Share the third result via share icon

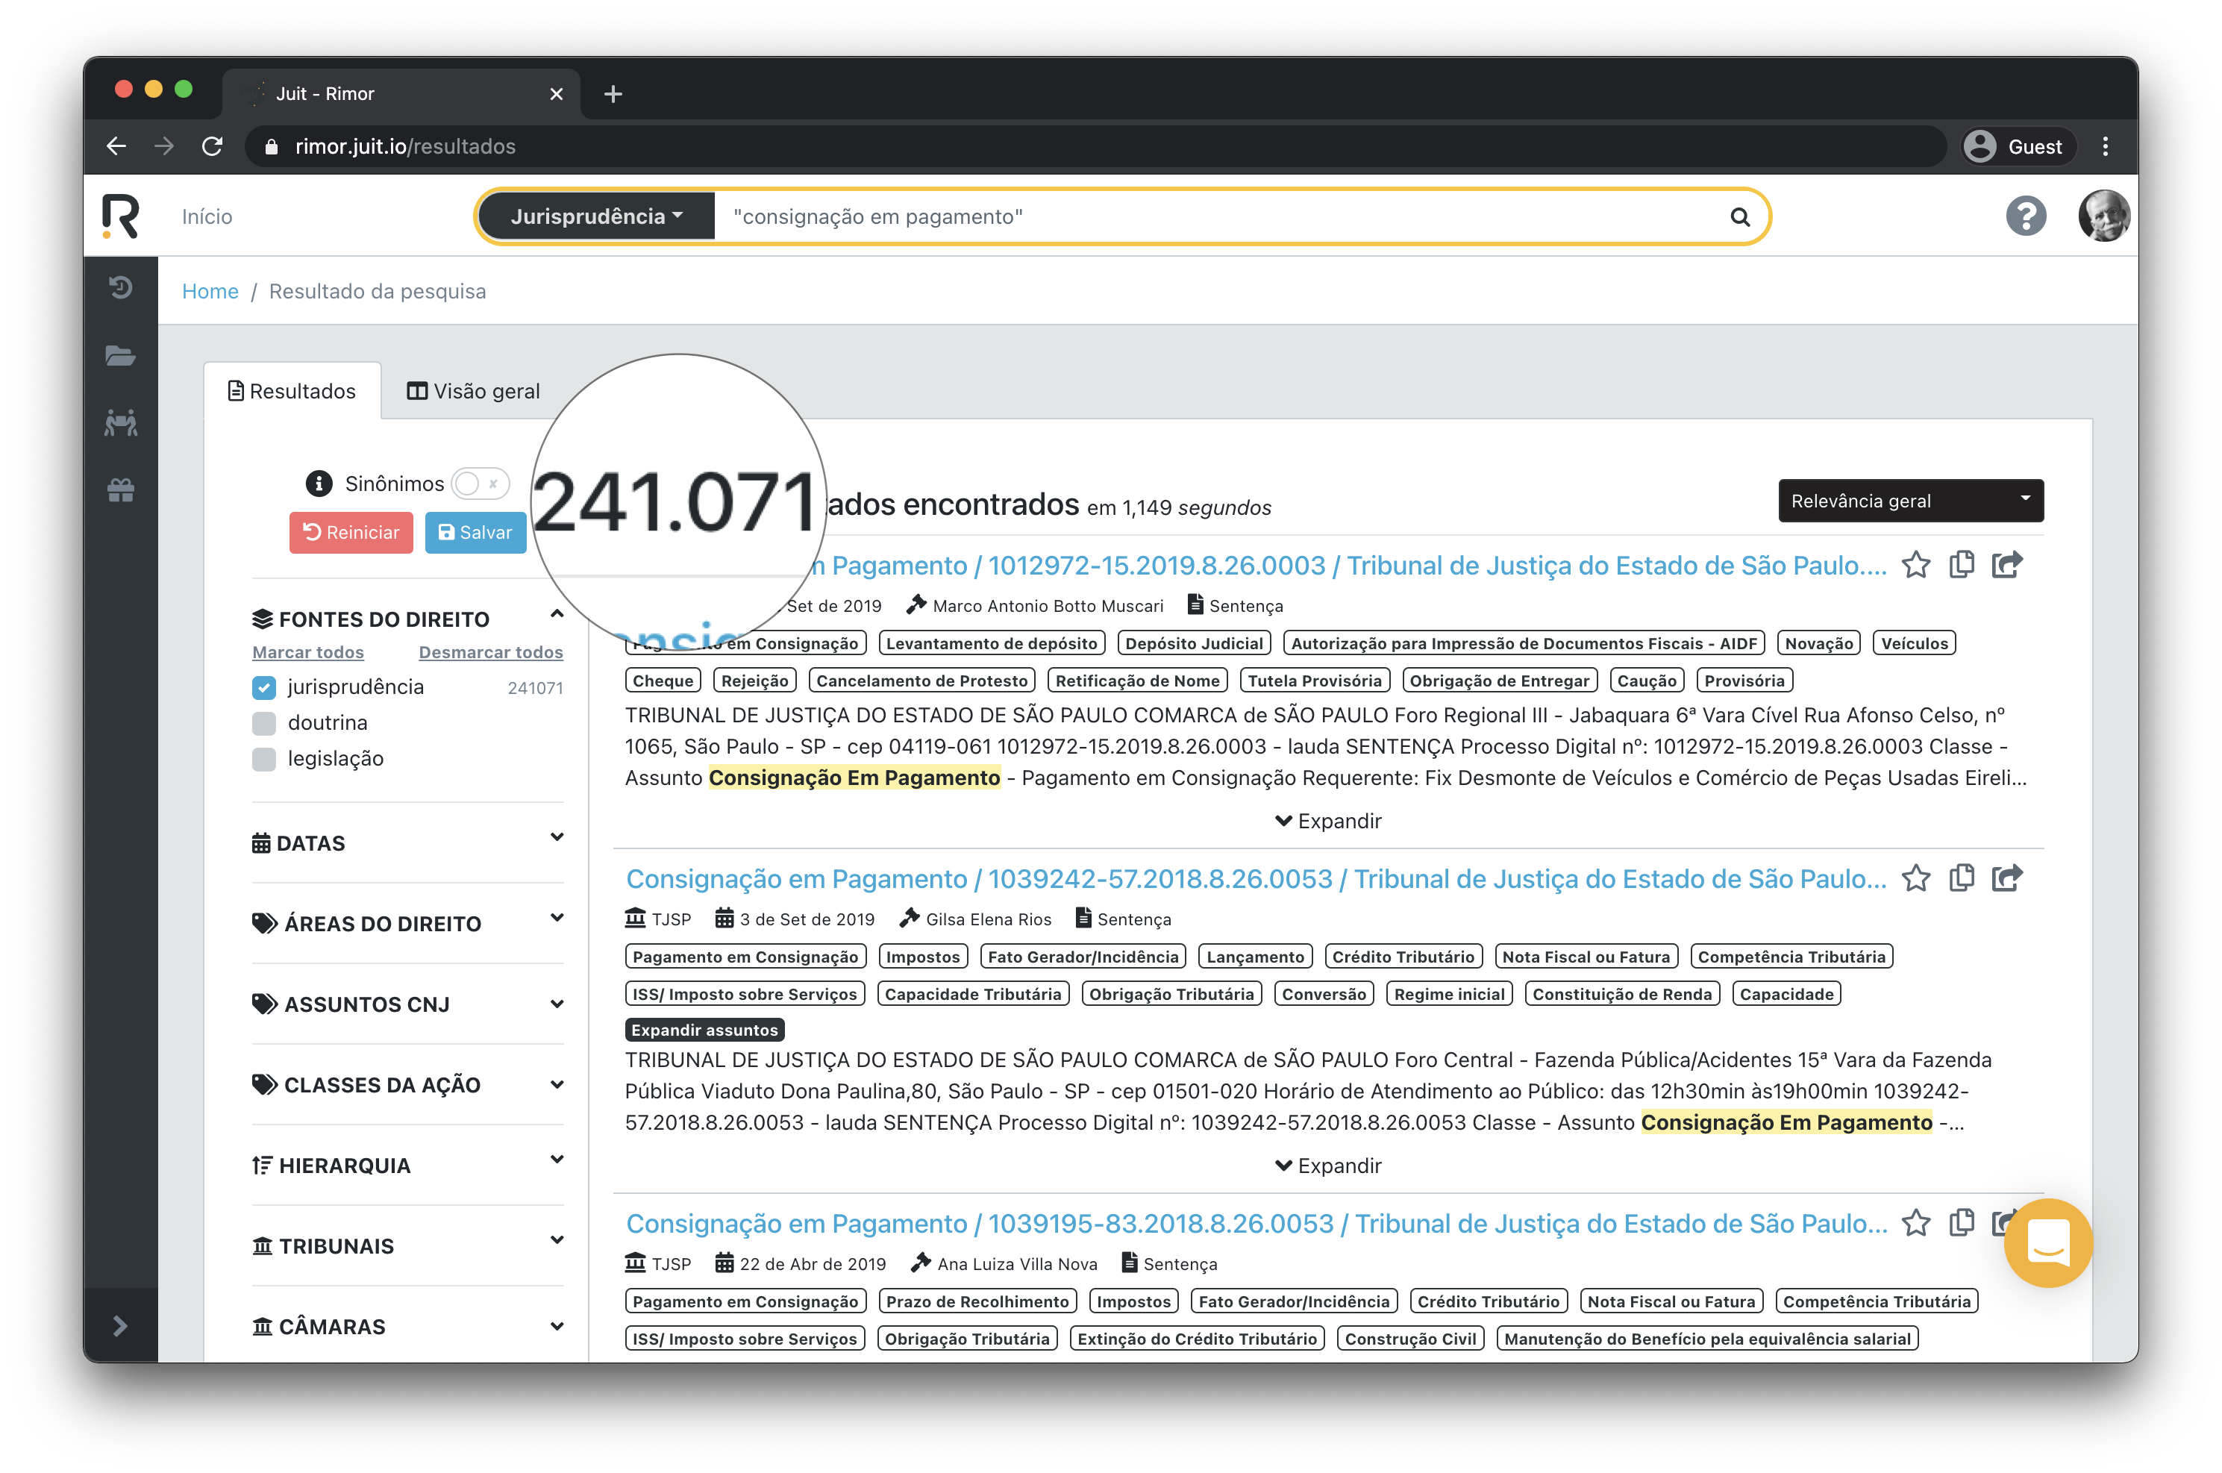coord(2006,1222)
